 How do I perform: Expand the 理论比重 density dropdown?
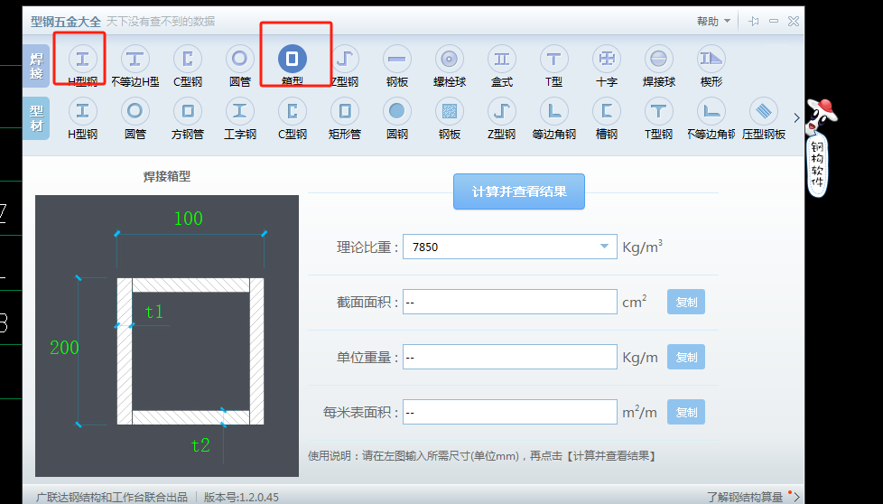pyautogui.click(x=604, y=247)
